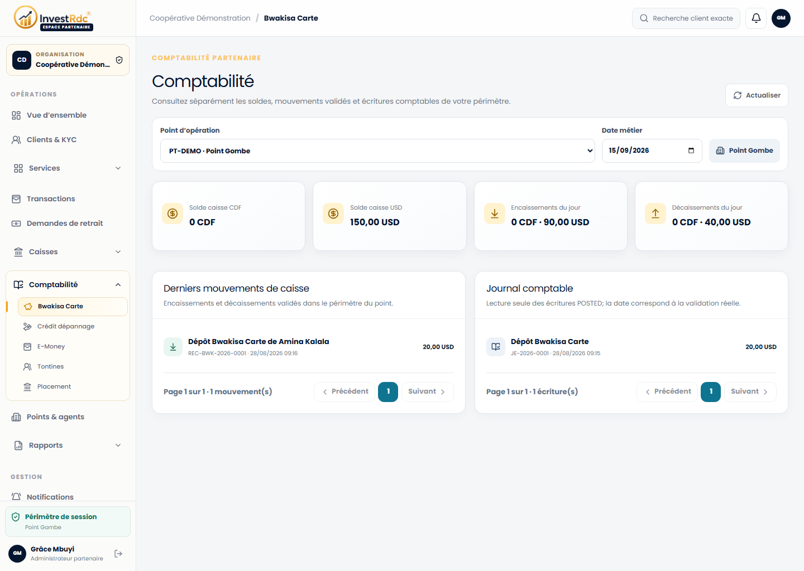This screenshot has height=571, width=804.
Task: Select Bwakisa Carte submenu item
Action: pos(73,307)
